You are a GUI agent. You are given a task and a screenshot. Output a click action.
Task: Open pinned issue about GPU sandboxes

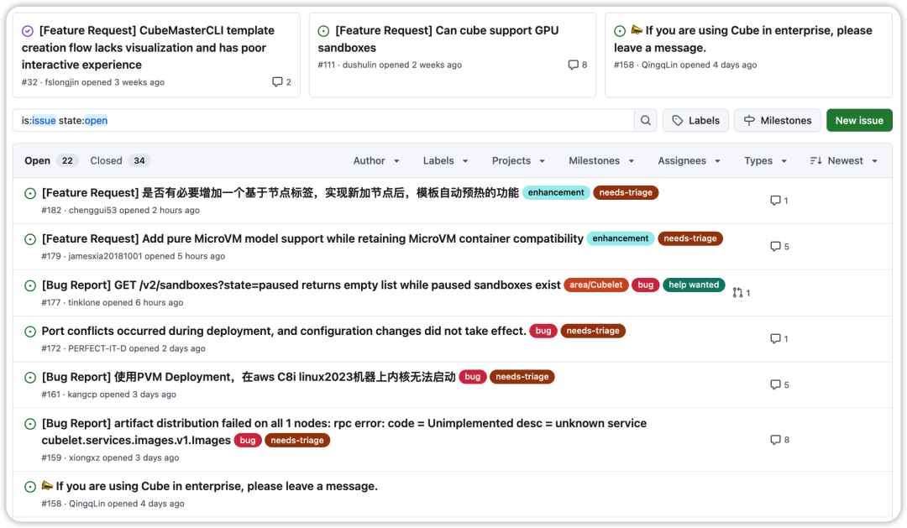[438, 39]
